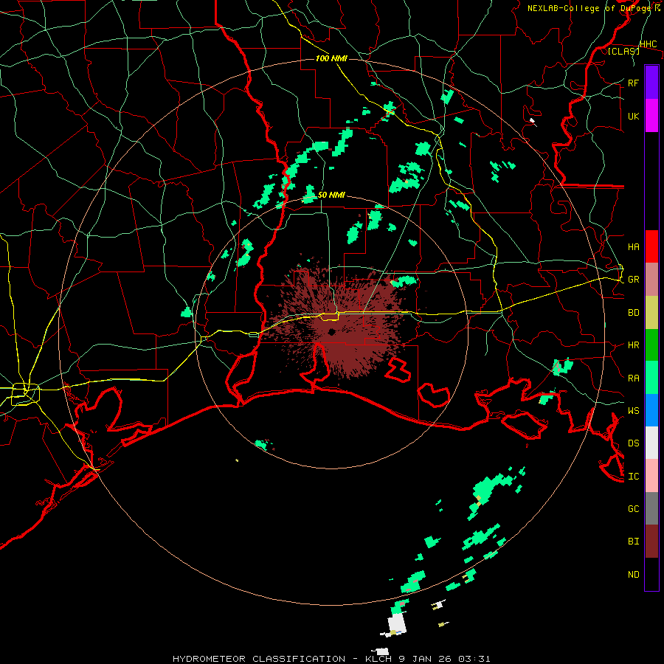Viewport: 664px width, 664px height.
Task: Click the BD yellow legend swatch
Action: pos(651,312)
